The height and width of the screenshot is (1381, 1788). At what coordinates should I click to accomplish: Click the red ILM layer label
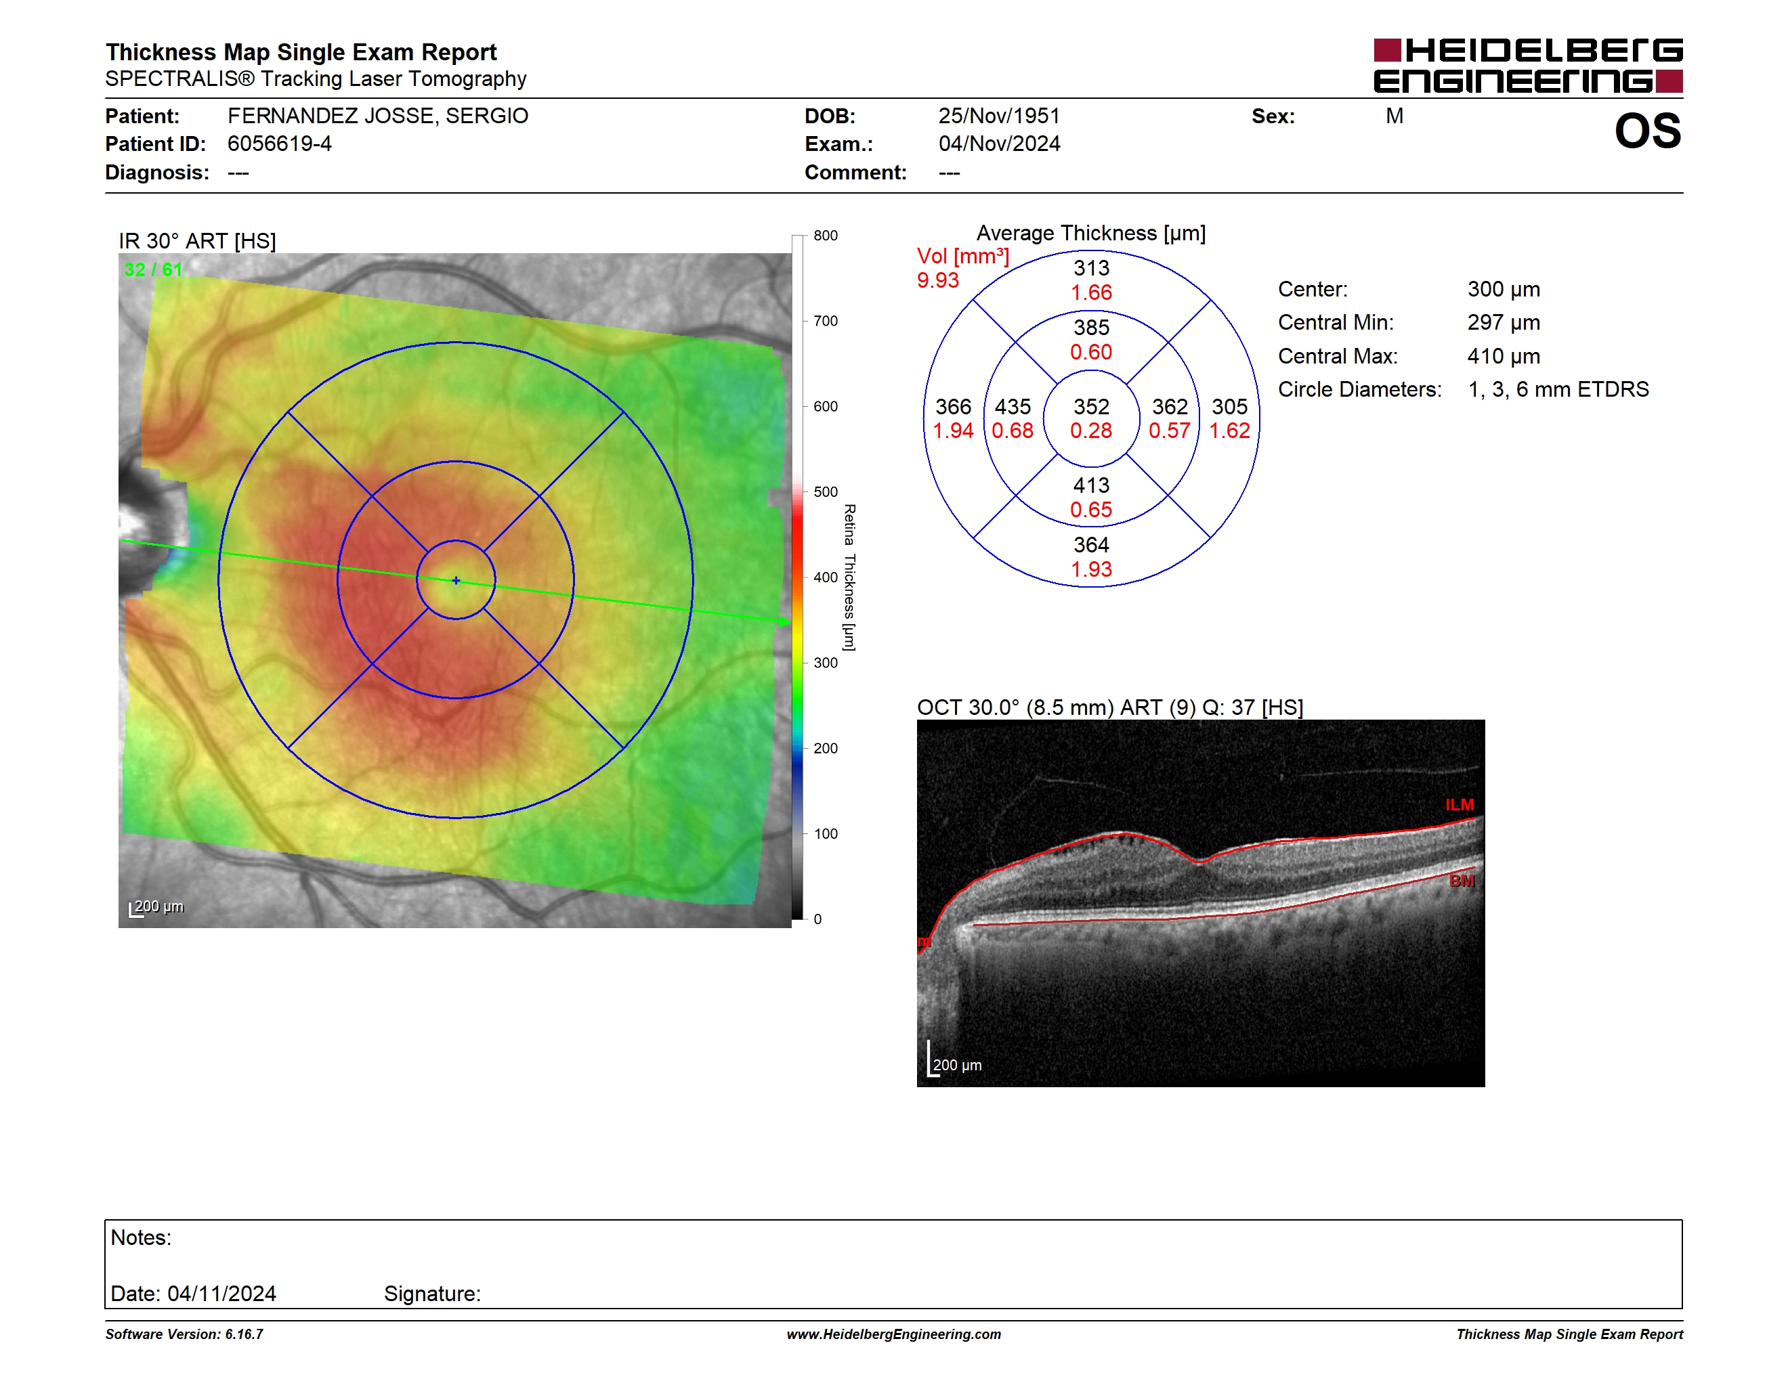1460,805
